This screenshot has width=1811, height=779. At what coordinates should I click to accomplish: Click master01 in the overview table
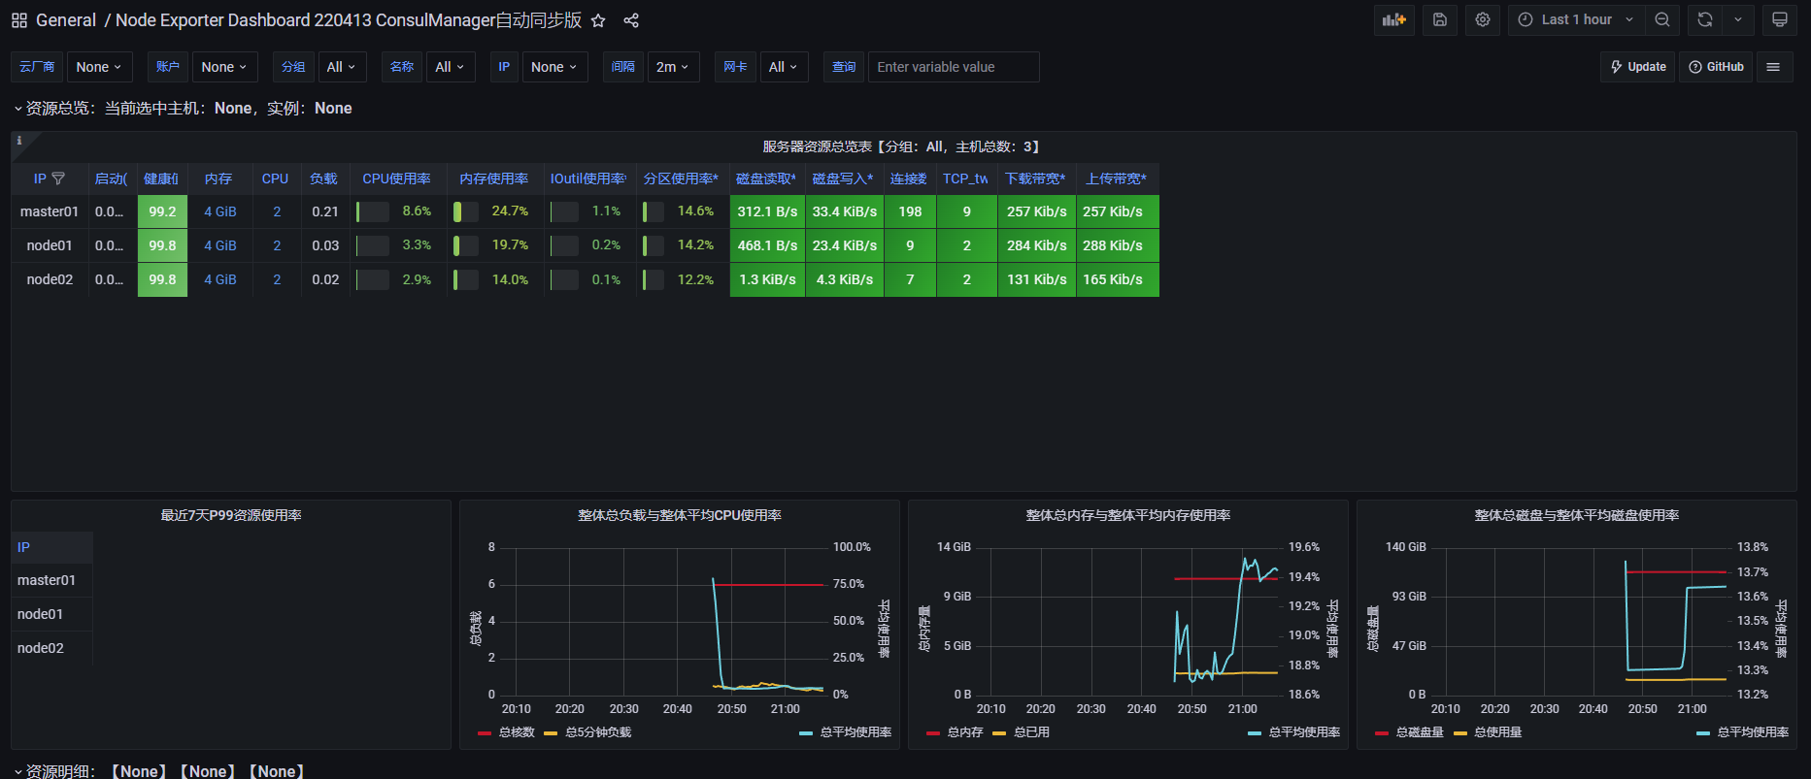tap(50, 211)
